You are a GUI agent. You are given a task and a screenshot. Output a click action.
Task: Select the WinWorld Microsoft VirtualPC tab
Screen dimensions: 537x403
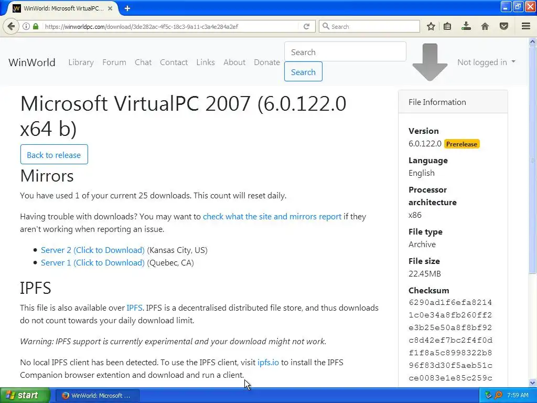63,8
